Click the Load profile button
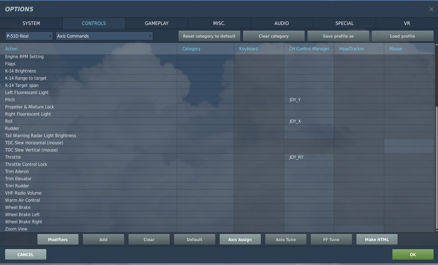This screenshot has width=438, height=265. tap(403, 36)
